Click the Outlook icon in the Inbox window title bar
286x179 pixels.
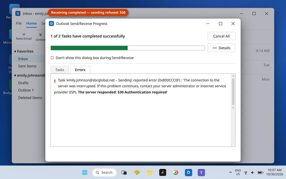pos(18,13)
